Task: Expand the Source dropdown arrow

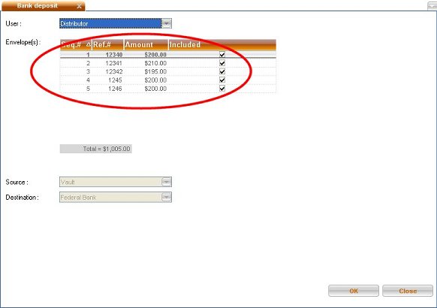Action: [167, 182]
